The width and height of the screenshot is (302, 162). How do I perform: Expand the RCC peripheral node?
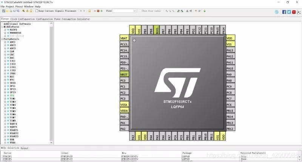pos(5,77)
